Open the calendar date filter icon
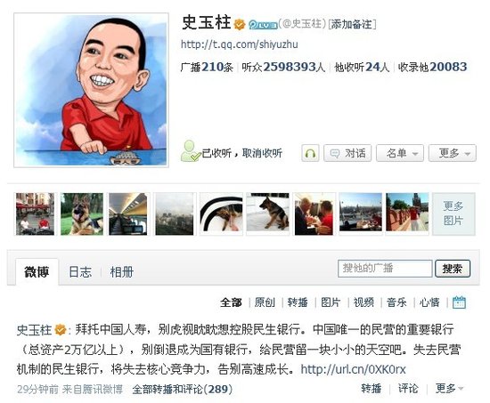 coord(459,302)
